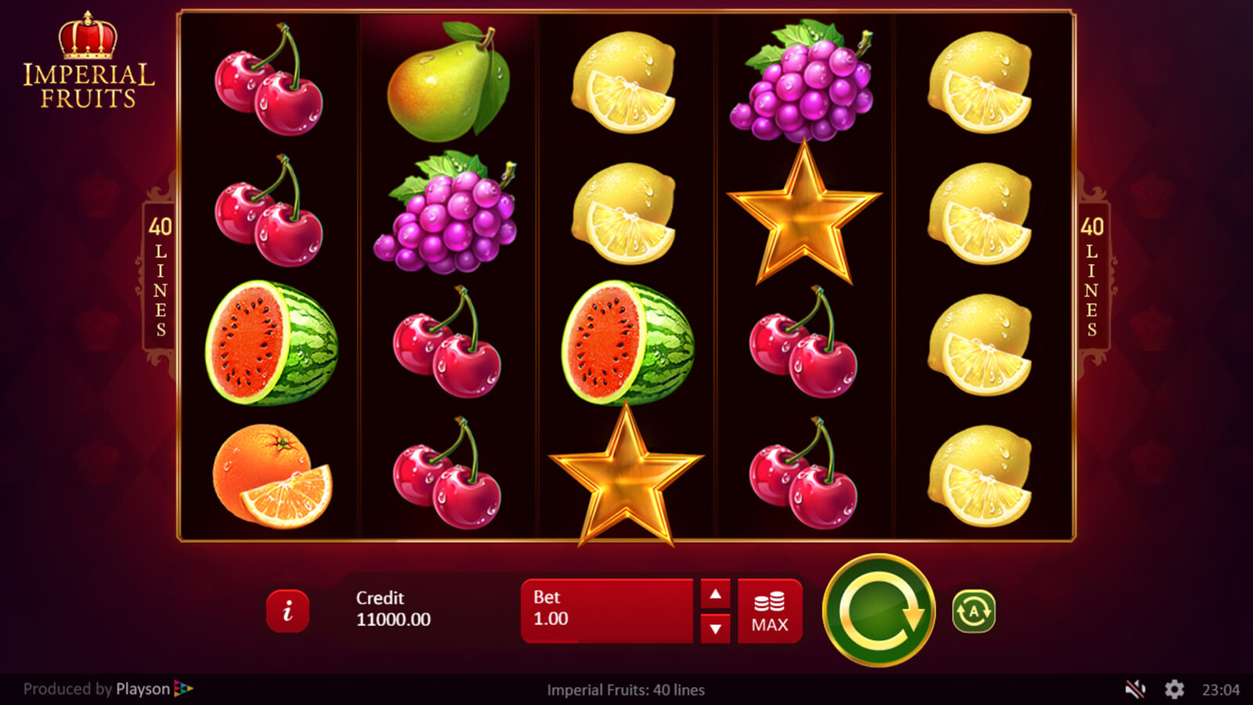Screen dimensions: 1253x705
Task: Click the watermelon on the first reel
Action: pos(271,342)
